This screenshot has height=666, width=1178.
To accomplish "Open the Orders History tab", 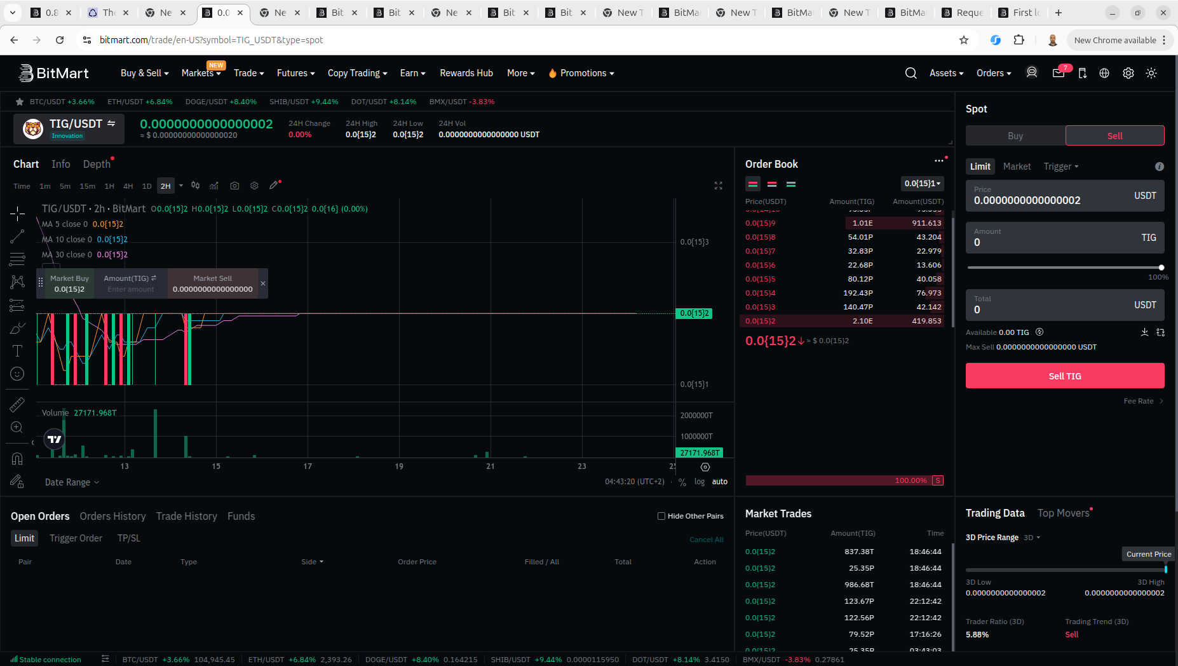I will 112,516.
